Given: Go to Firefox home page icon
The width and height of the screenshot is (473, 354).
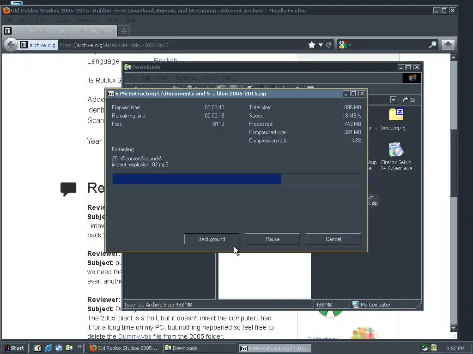Looking at the screenshot, I should [448, 45].
